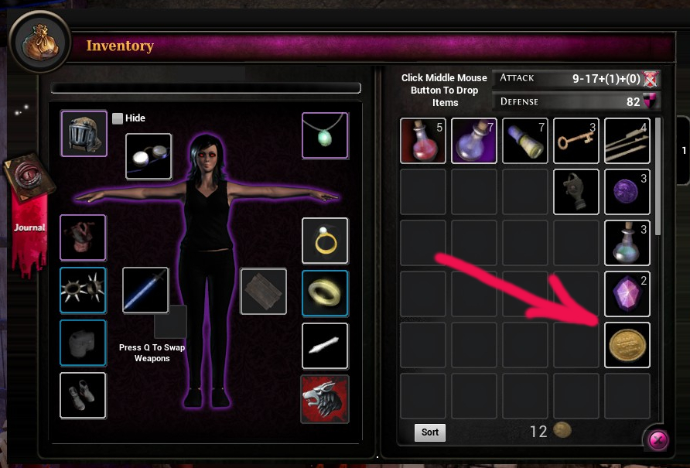Click the inventory scrollbar handle
This screenshot has height=468, width=690.
coord(658,176)
